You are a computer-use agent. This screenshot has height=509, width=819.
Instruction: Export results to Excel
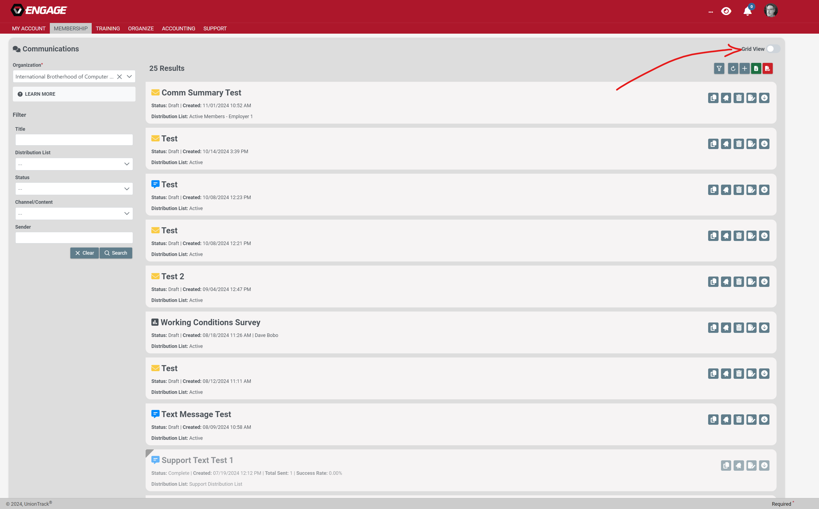[756, 69]
